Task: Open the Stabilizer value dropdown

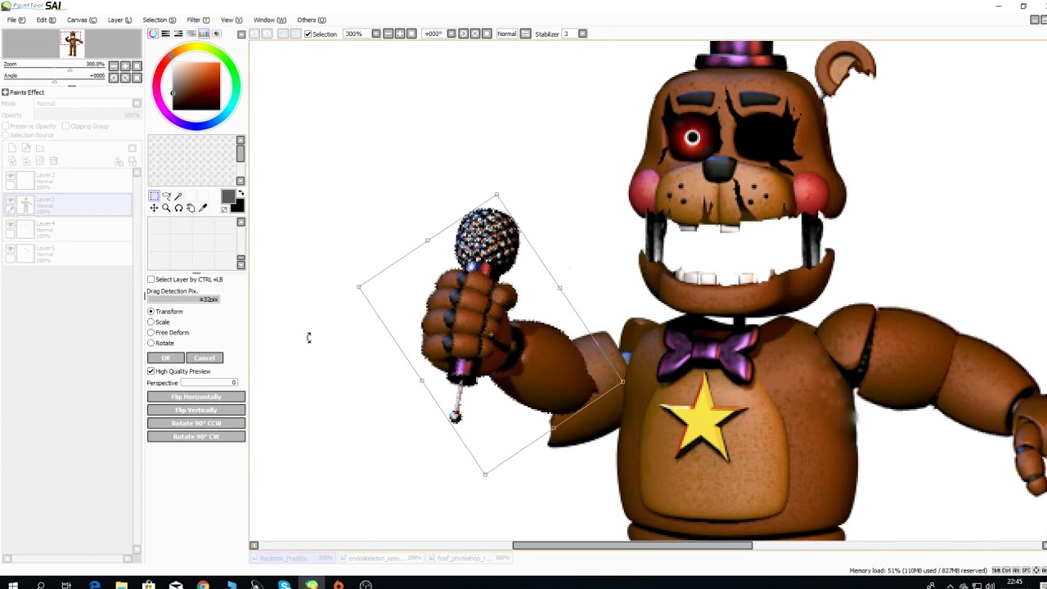Action: click(x=582, y=34)
